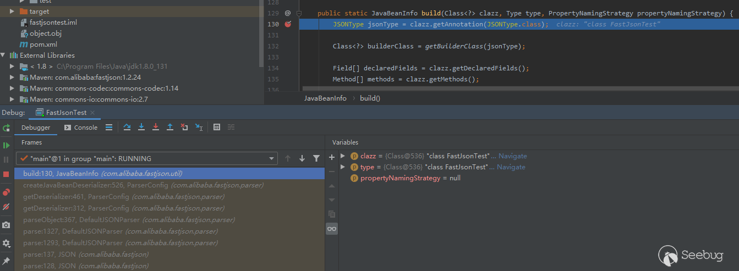The image size is (739, 271).
Task: Click the Step Over debugger icon
Action: click(127, 127)
